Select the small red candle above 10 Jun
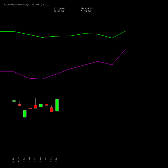The height and width of the screenshot is (168, 168). tap(19, 105)
